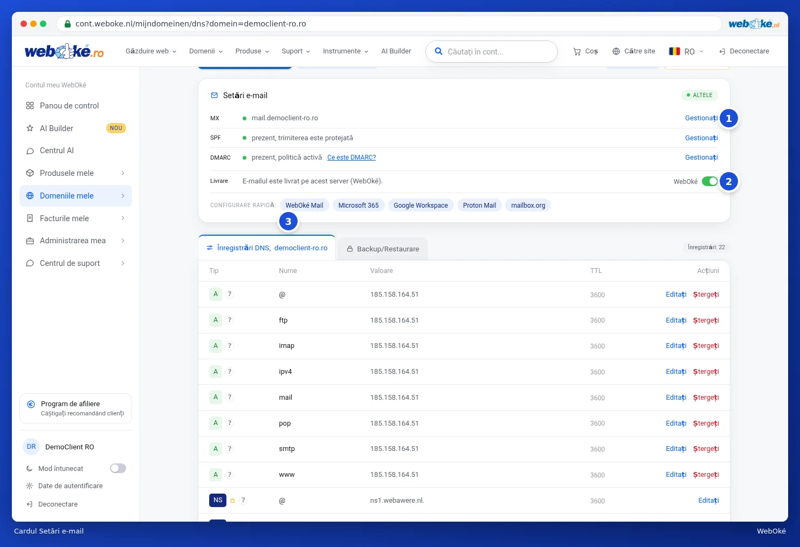Open the Domenii dropdown menu
Screen dimensions: 800x547
pos(206,51)
